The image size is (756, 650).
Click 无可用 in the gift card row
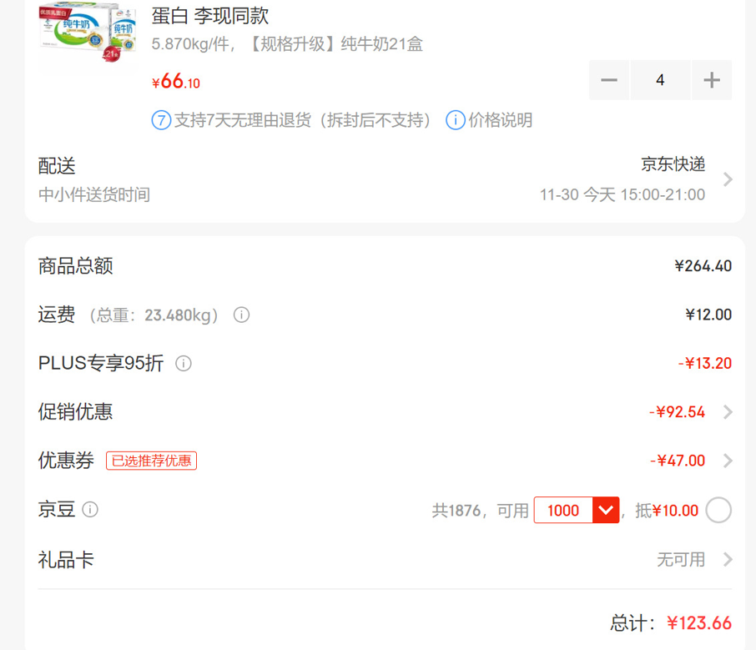pyautogui.click(x=681, y=559)
